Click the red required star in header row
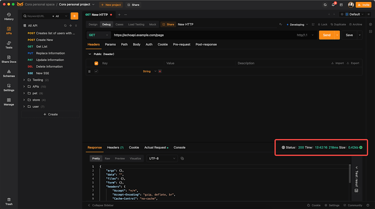Viewport: 375px width, 209px height. [x=160, y=71]
